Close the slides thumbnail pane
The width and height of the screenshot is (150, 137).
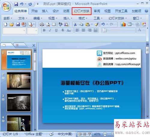click(34, 45)
